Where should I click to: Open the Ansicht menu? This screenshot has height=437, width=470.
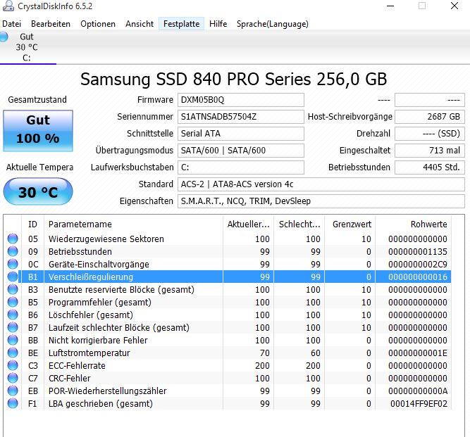(140, 24)
